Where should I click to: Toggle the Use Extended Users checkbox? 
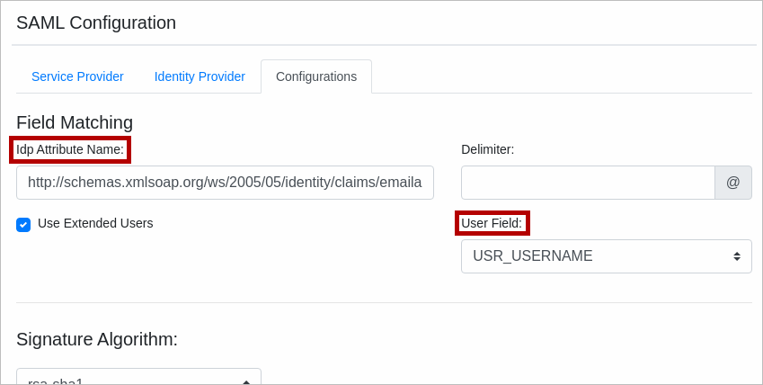[23, 225]
